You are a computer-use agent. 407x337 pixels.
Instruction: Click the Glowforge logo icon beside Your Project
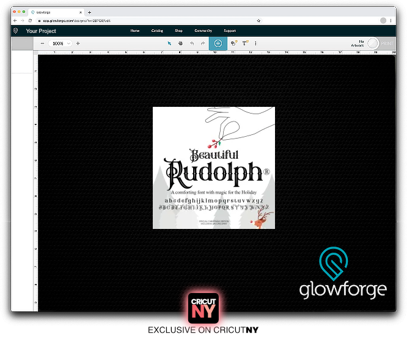(15, 31)
